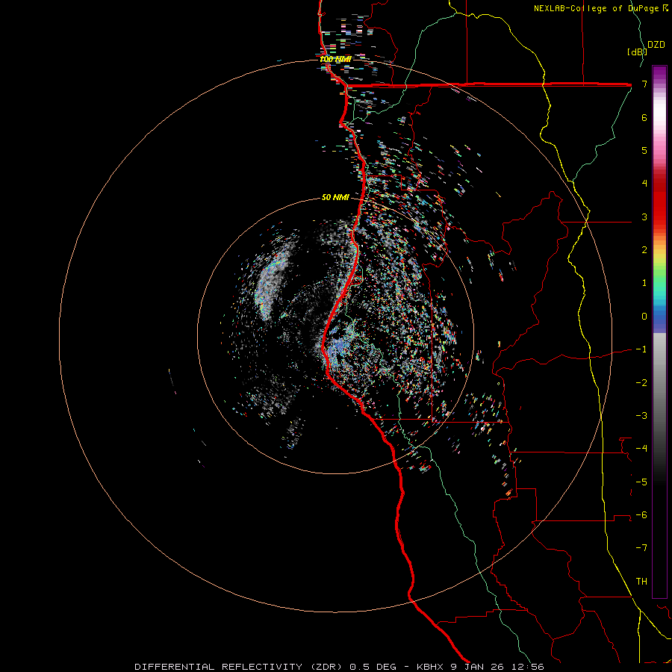Click the Differential Reflectivity caption at bottom

pyautogui.click(x=339, y=667)
